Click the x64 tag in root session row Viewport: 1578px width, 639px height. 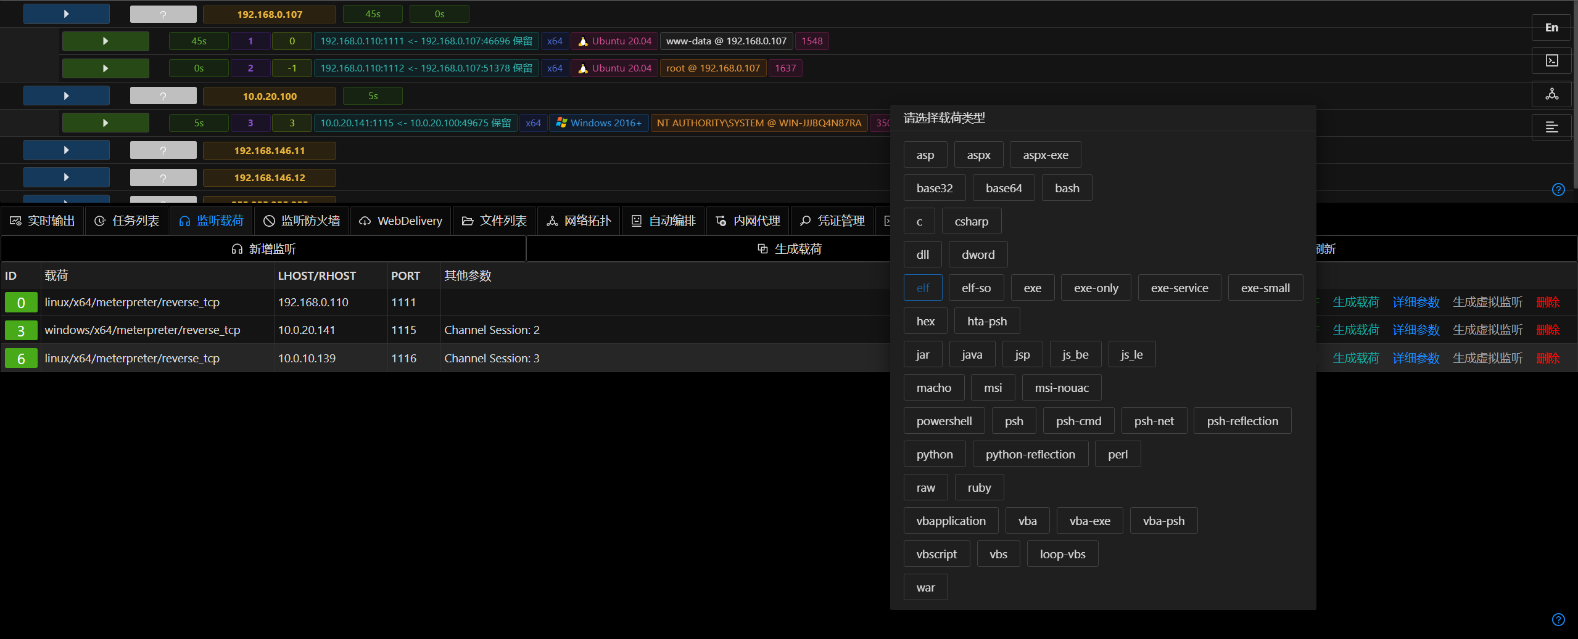555,68
